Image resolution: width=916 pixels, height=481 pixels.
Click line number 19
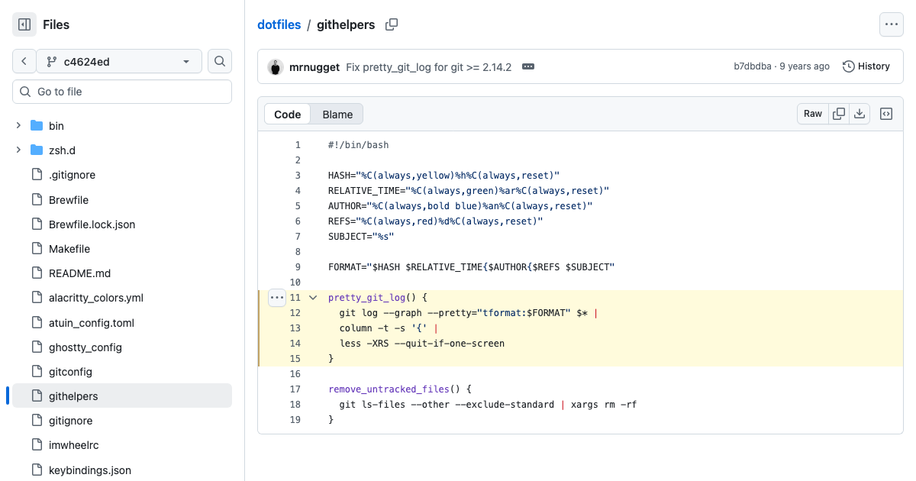tap(295, 419)
